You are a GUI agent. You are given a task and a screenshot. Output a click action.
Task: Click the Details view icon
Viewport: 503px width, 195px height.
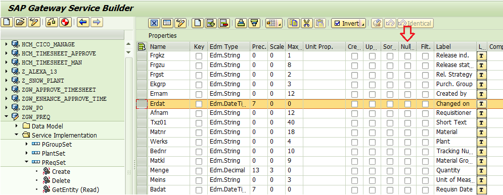tap(167, 23)
